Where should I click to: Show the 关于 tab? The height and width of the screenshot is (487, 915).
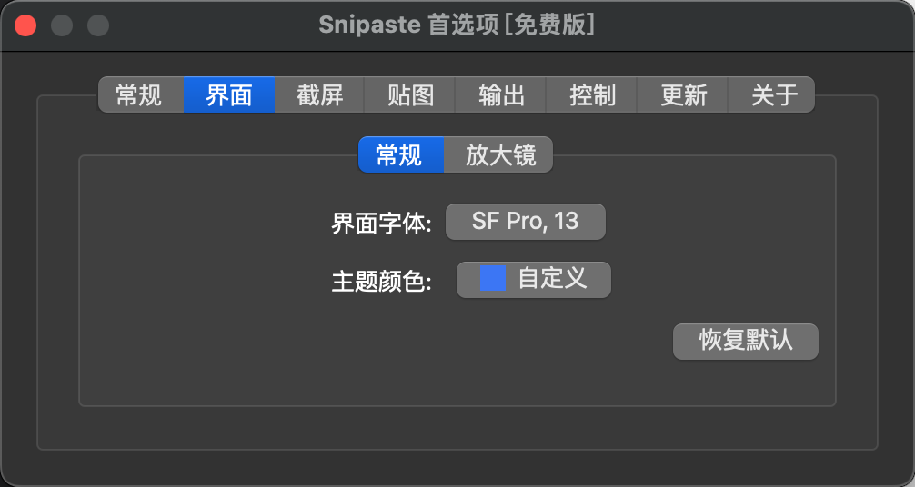click(x=774, y=94)
